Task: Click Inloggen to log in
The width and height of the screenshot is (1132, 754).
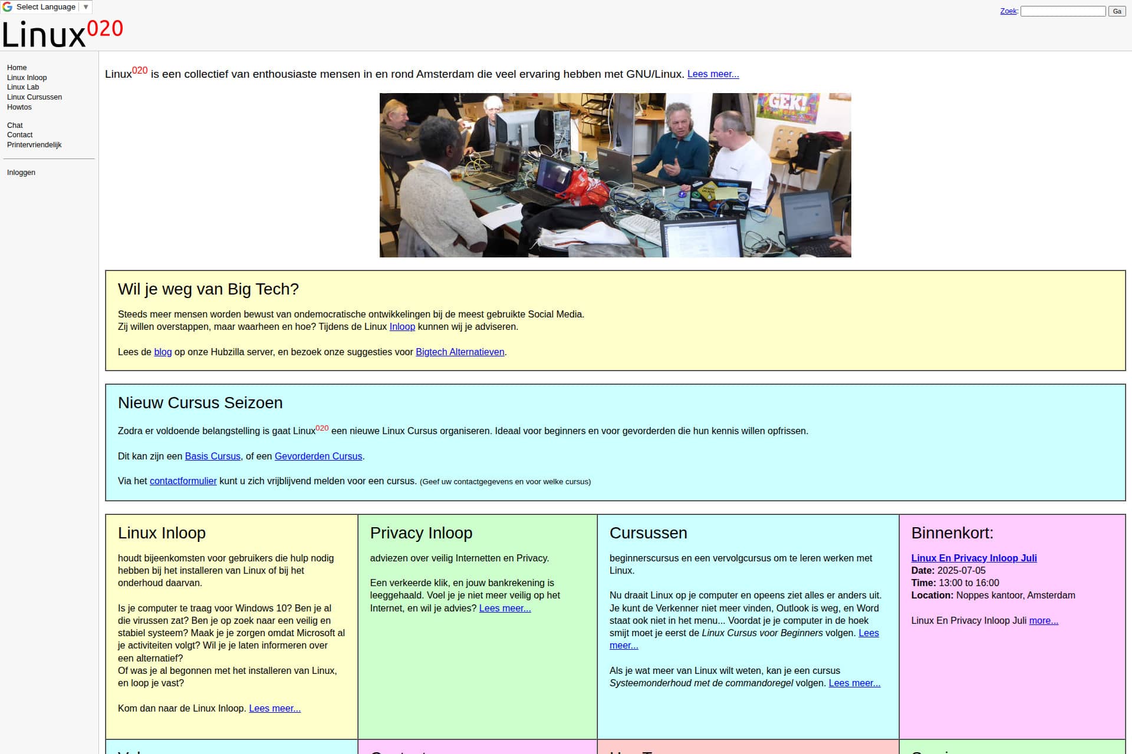Action: (x=21, y=173)
